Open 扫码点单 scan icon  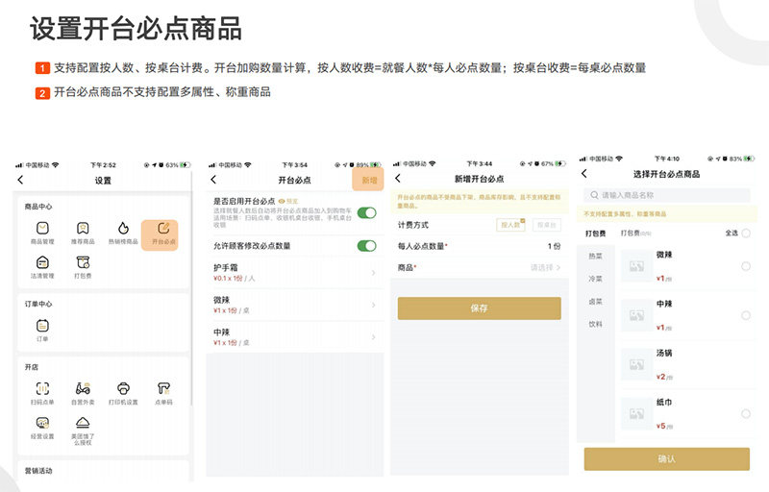[42, 388]
